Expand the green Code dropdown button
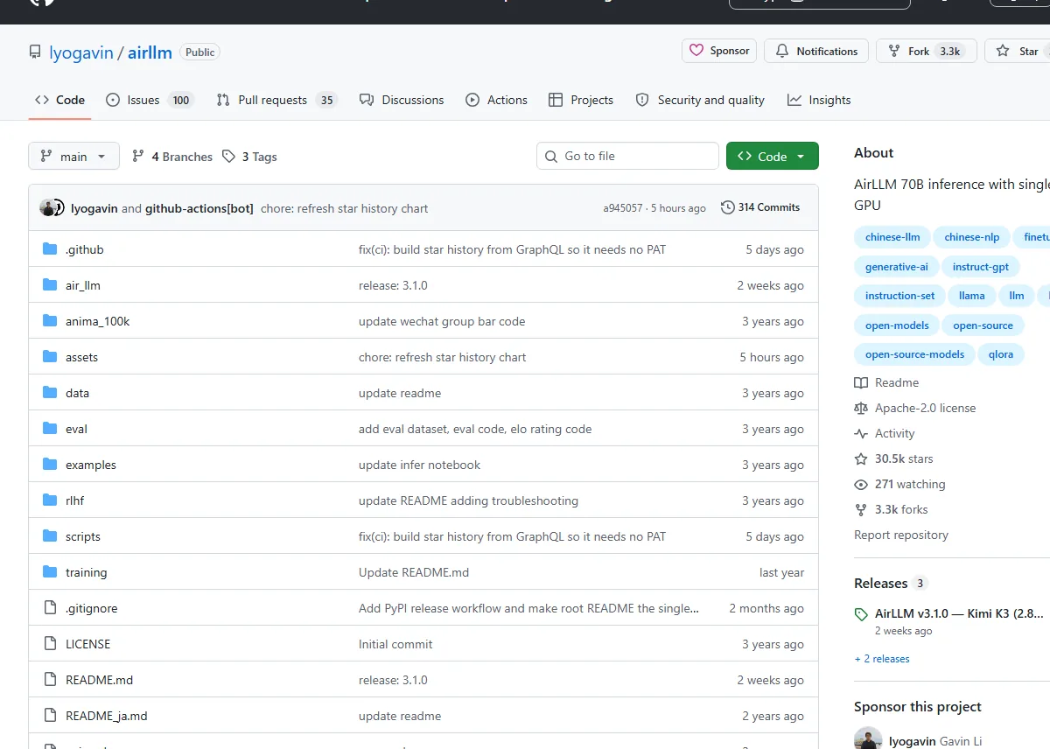1050x749 pixels. 773,156
